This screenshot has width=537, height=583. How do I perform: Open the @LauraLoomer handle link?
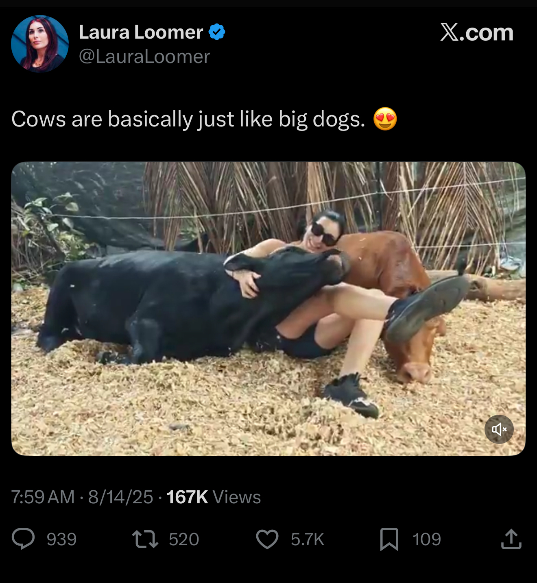[x=144, y=57]
